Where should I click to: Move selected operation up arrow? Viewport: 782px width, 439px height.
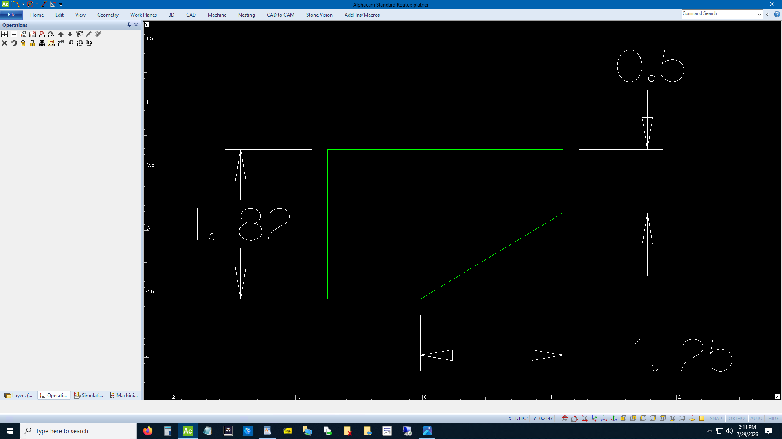point(61,34)
